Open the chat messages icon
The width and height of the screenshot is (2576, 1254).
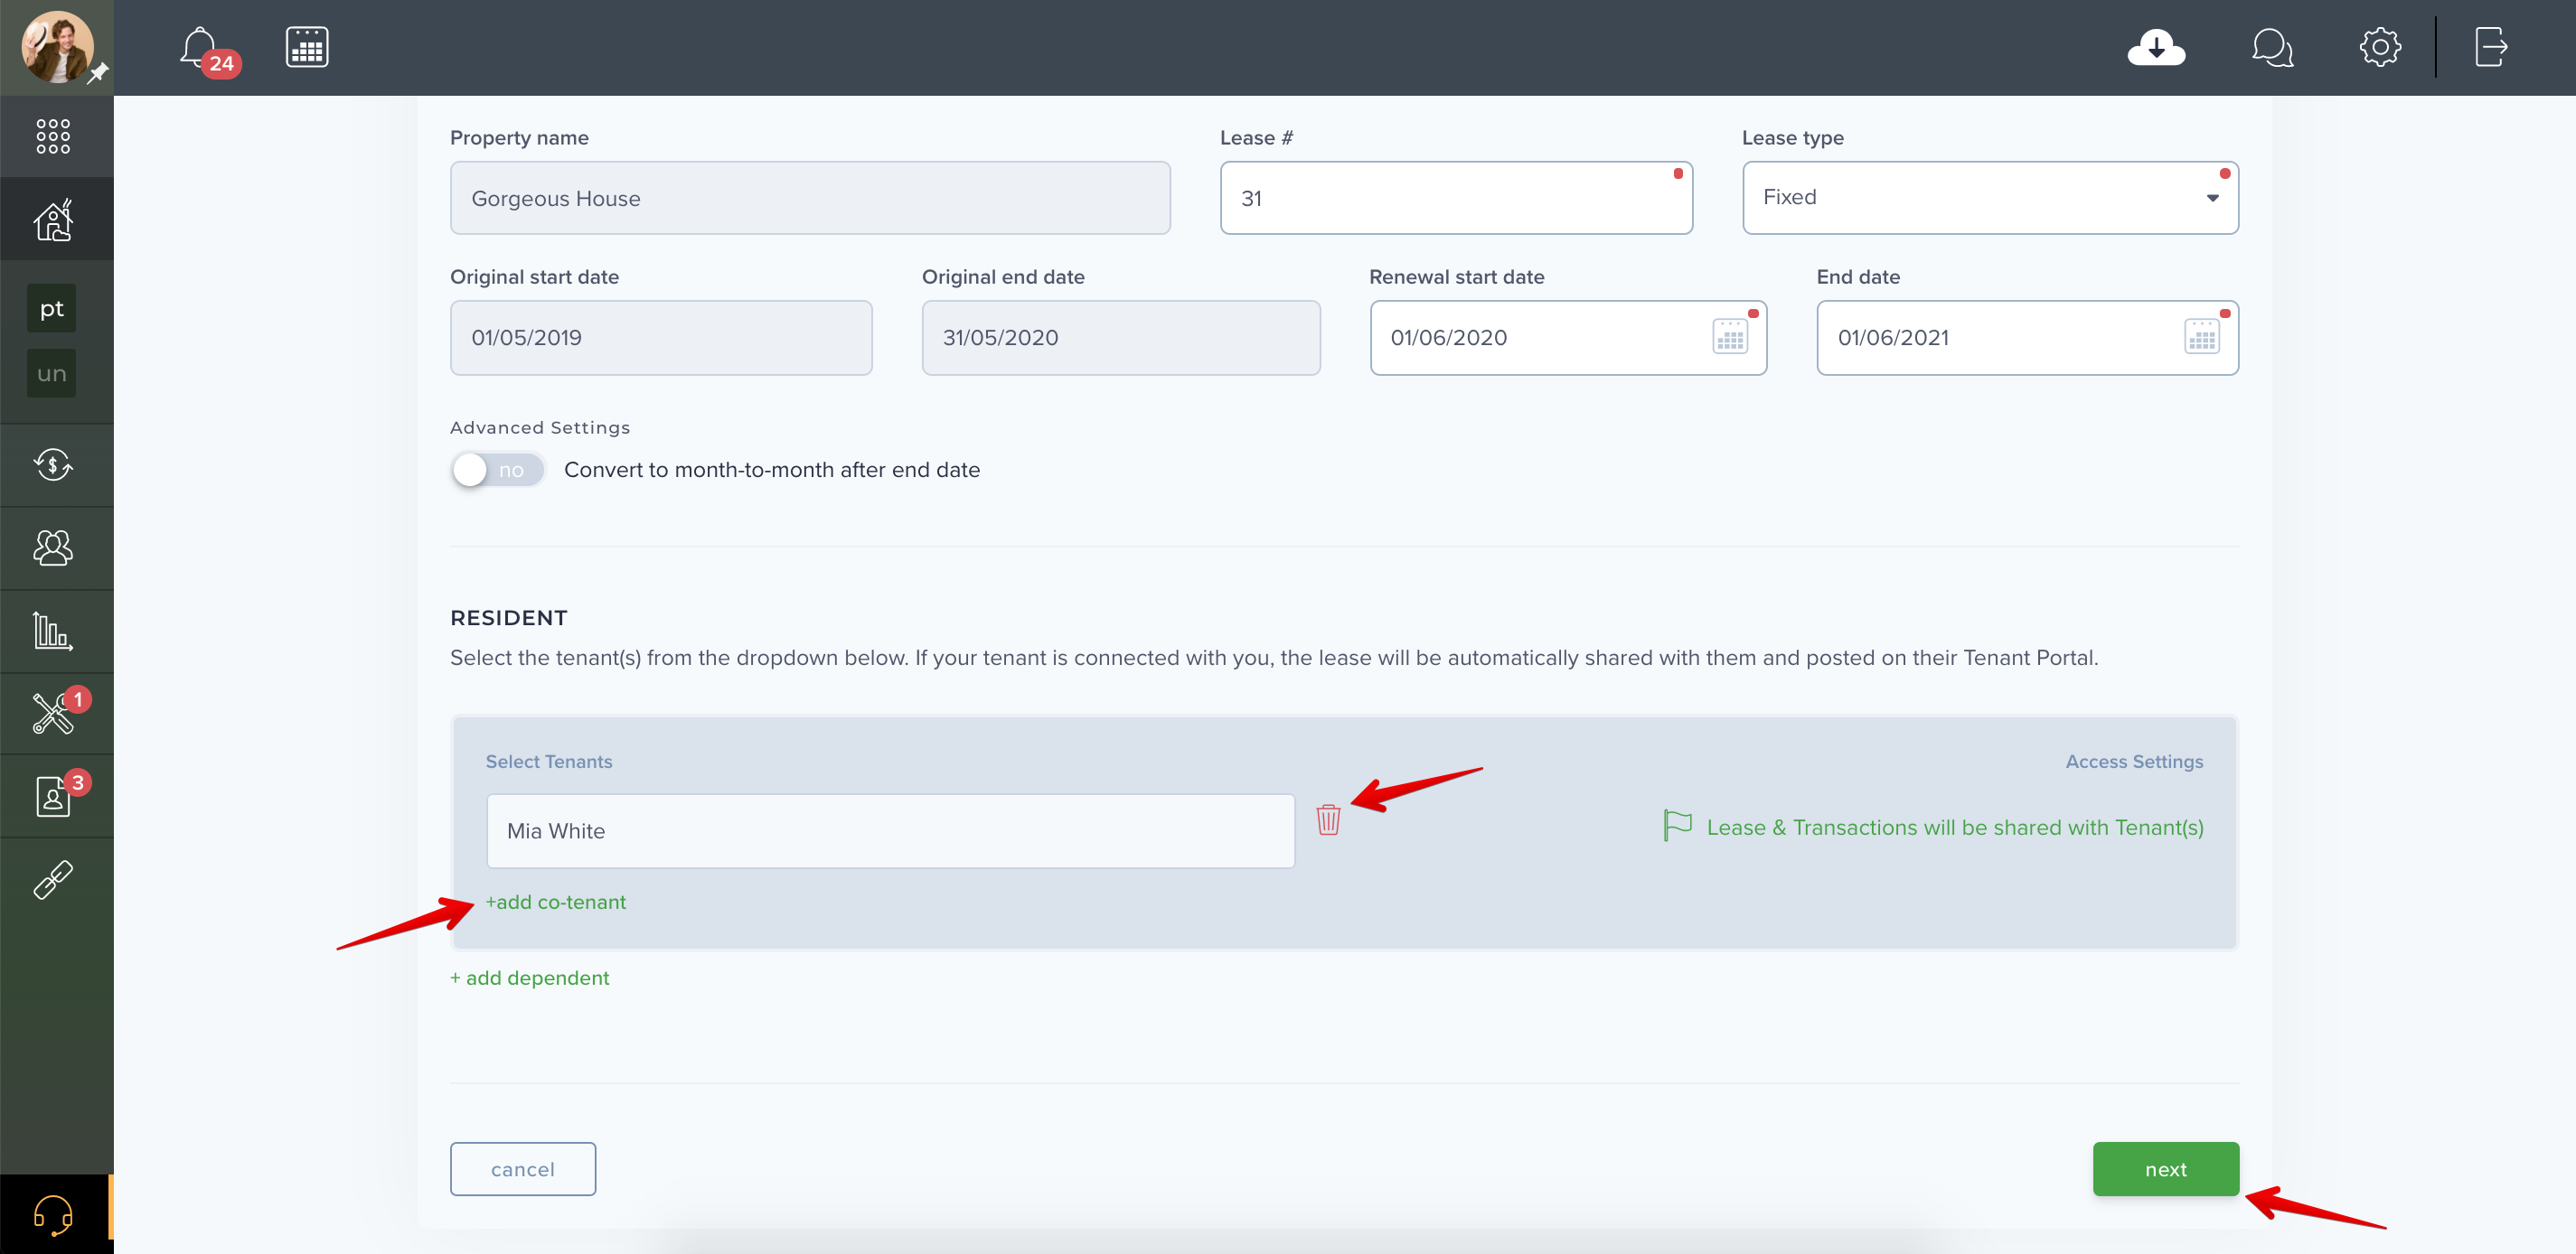pos(2272,47)
